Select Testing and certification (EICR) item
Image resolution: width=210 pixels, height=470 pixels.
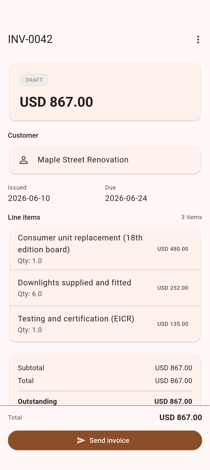point(105,324)
